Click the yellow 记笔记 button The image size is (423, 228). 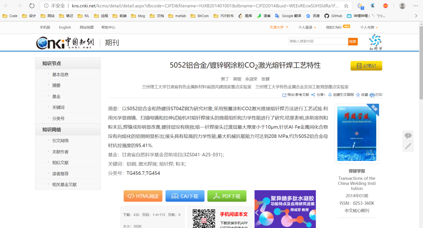[366, 66]
